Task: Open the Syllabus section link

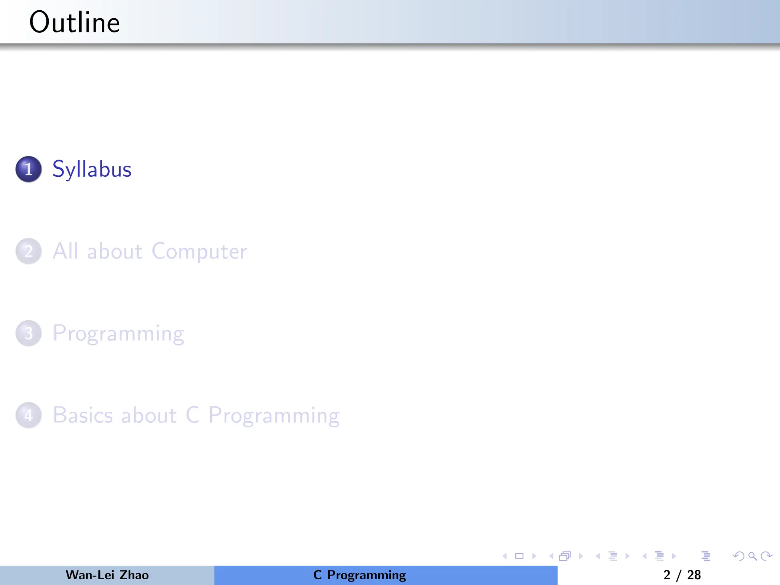Action: [x=92, y=169]
